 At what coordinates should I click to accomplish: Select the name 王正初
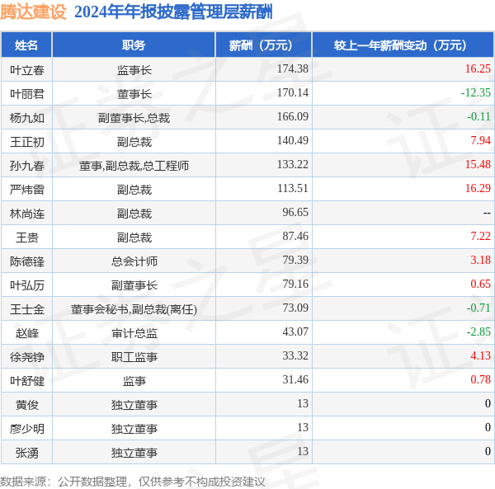[x=27, y=142]
